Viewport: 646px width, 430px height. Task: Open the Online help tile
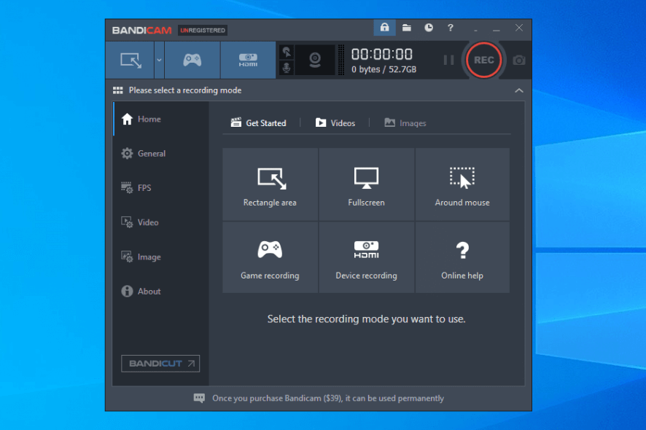tap(462, 257)
